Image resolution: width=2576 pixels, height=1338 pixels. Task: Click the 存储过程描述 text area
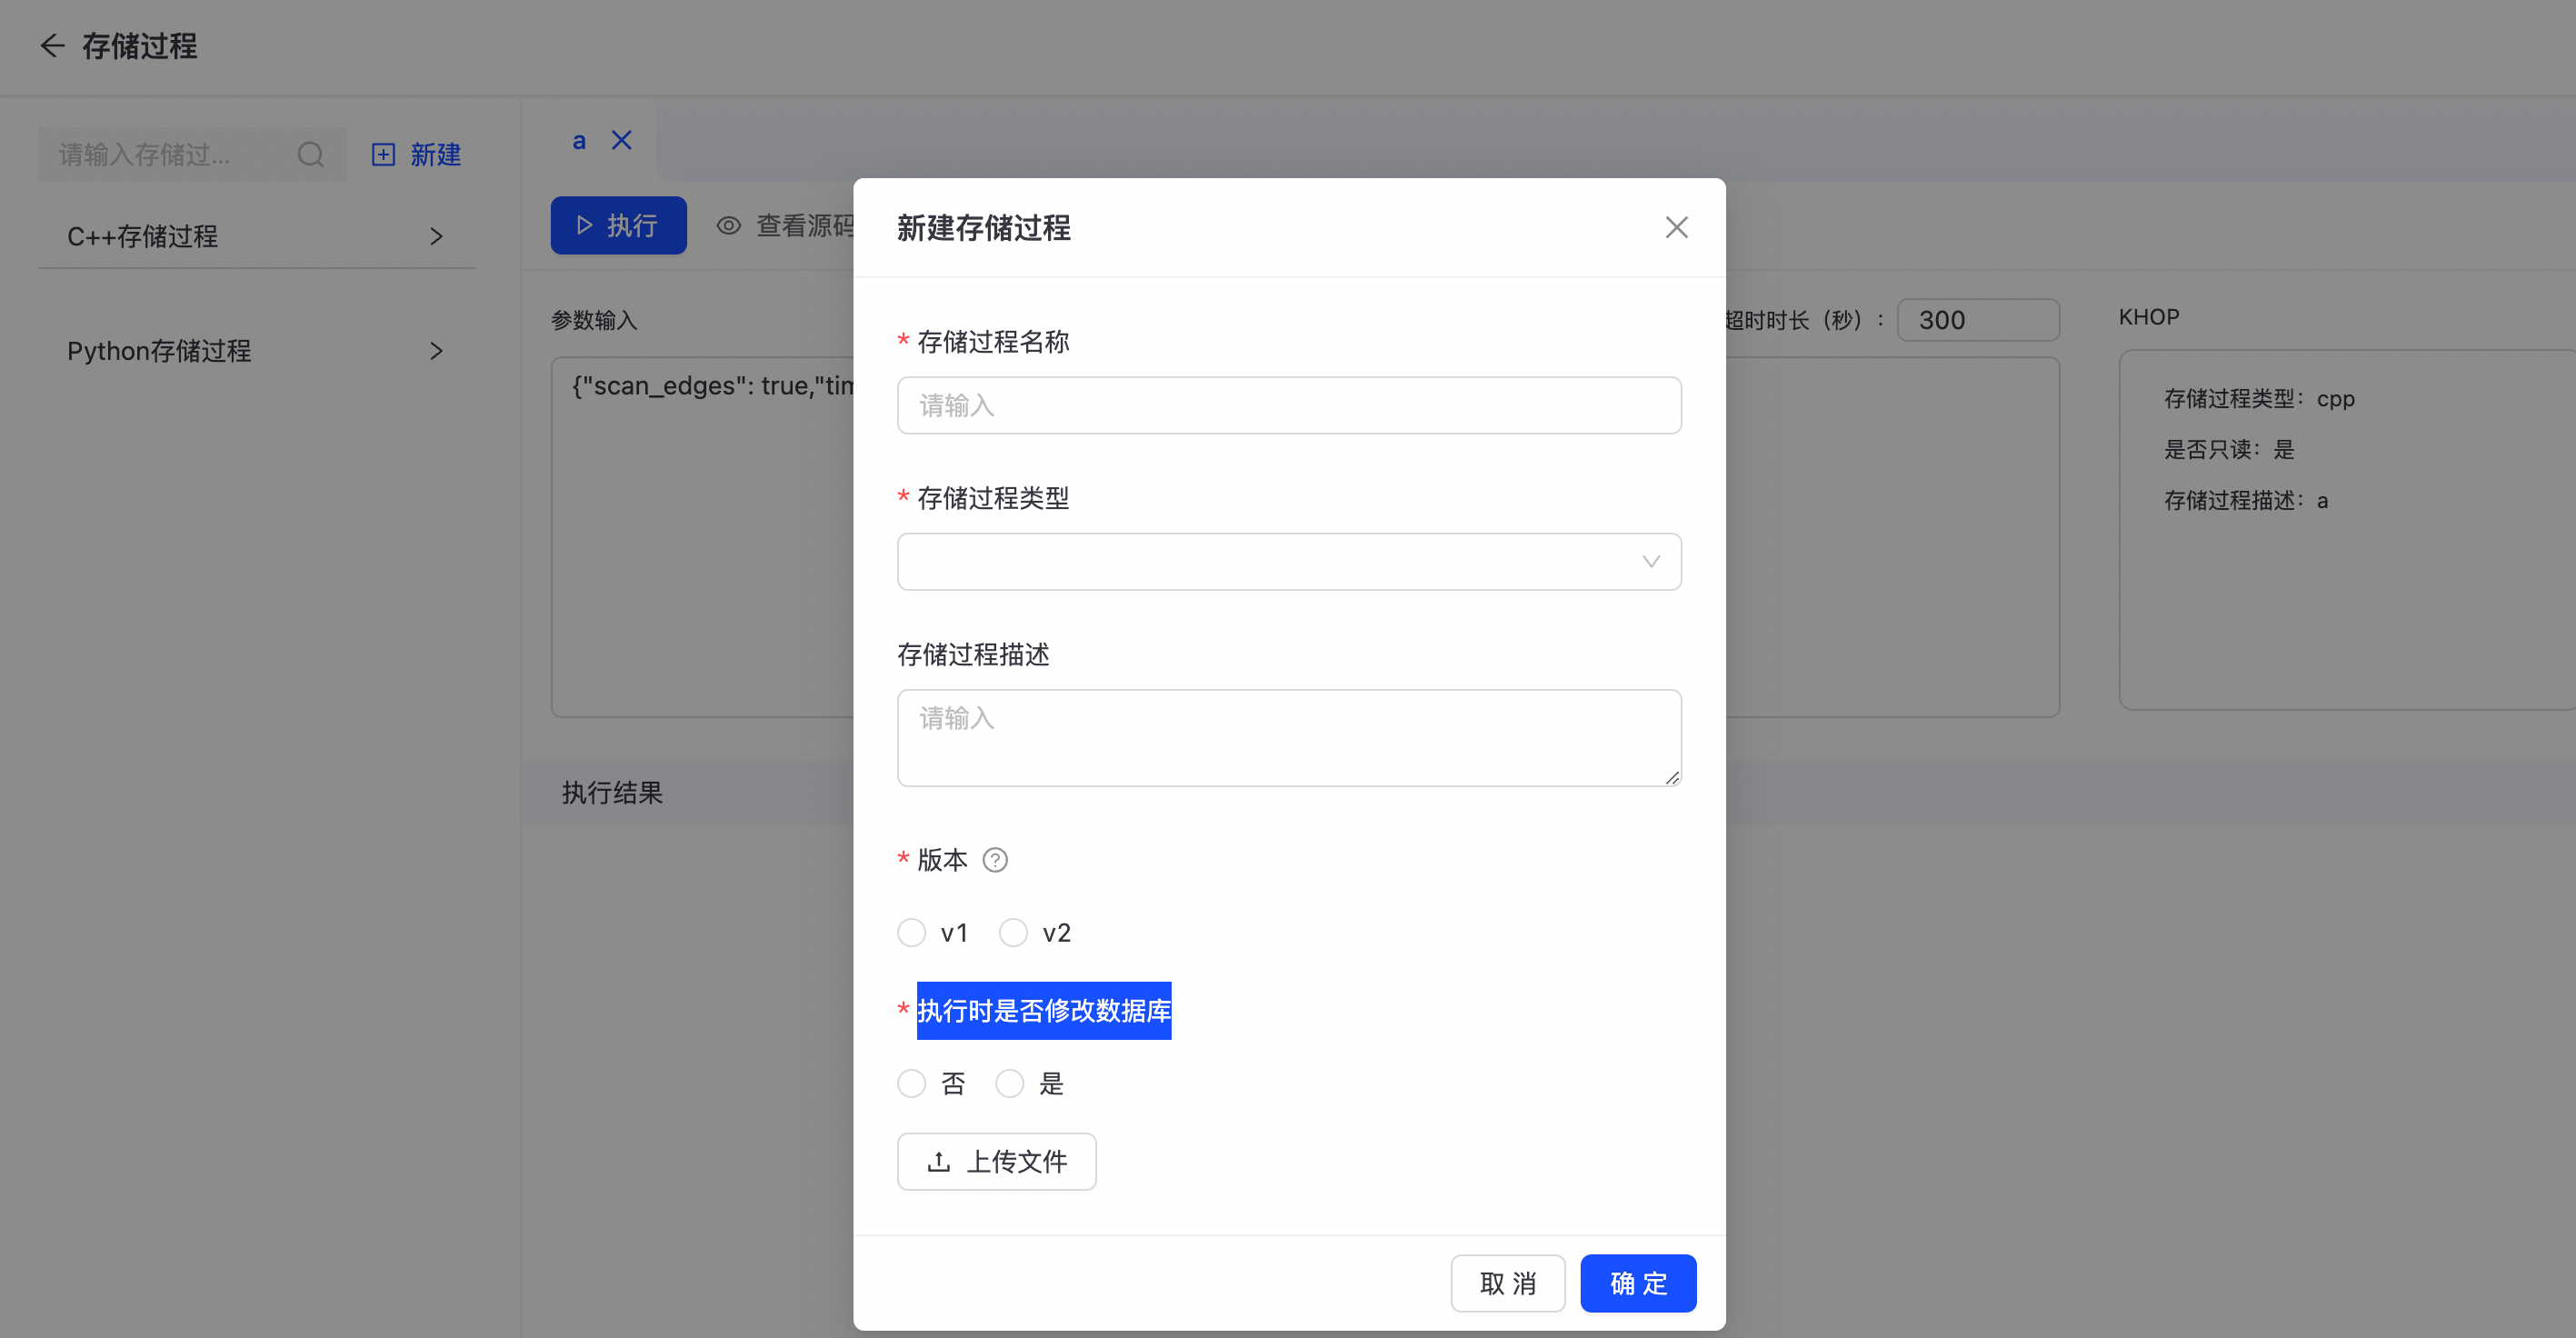tap(1288, 737)
